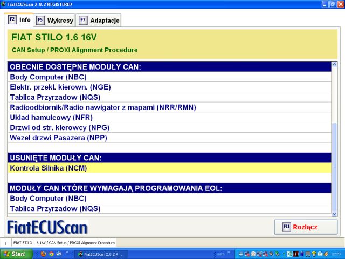Open the Windows Start menu
This screenshot has height=259, width=345.
16,254
